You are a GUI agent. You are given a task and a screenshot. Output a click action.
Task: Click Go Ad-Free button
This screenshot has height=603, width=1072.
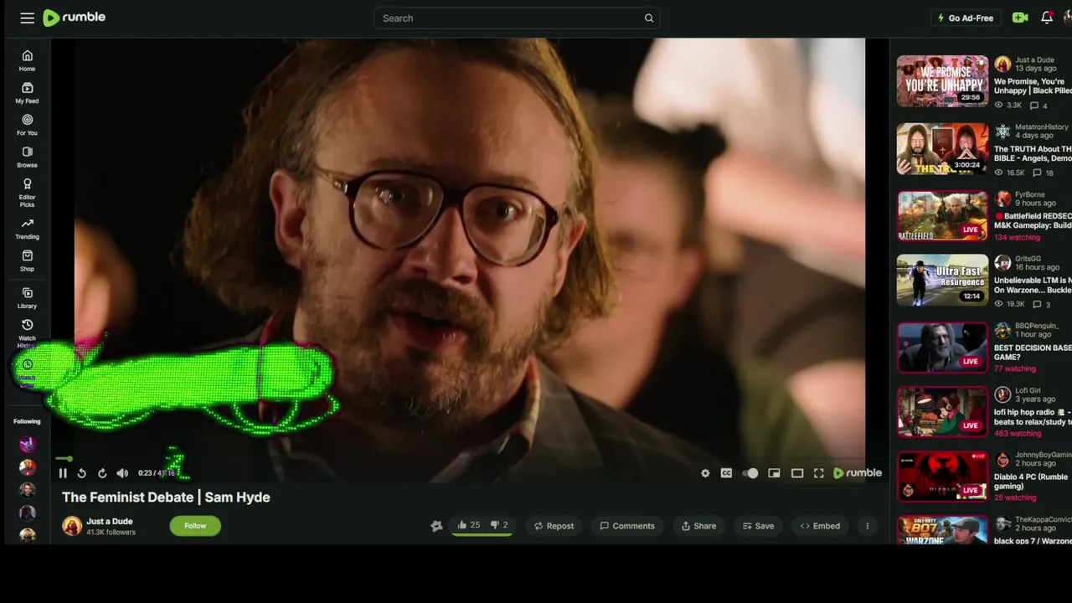click(965, 18)
